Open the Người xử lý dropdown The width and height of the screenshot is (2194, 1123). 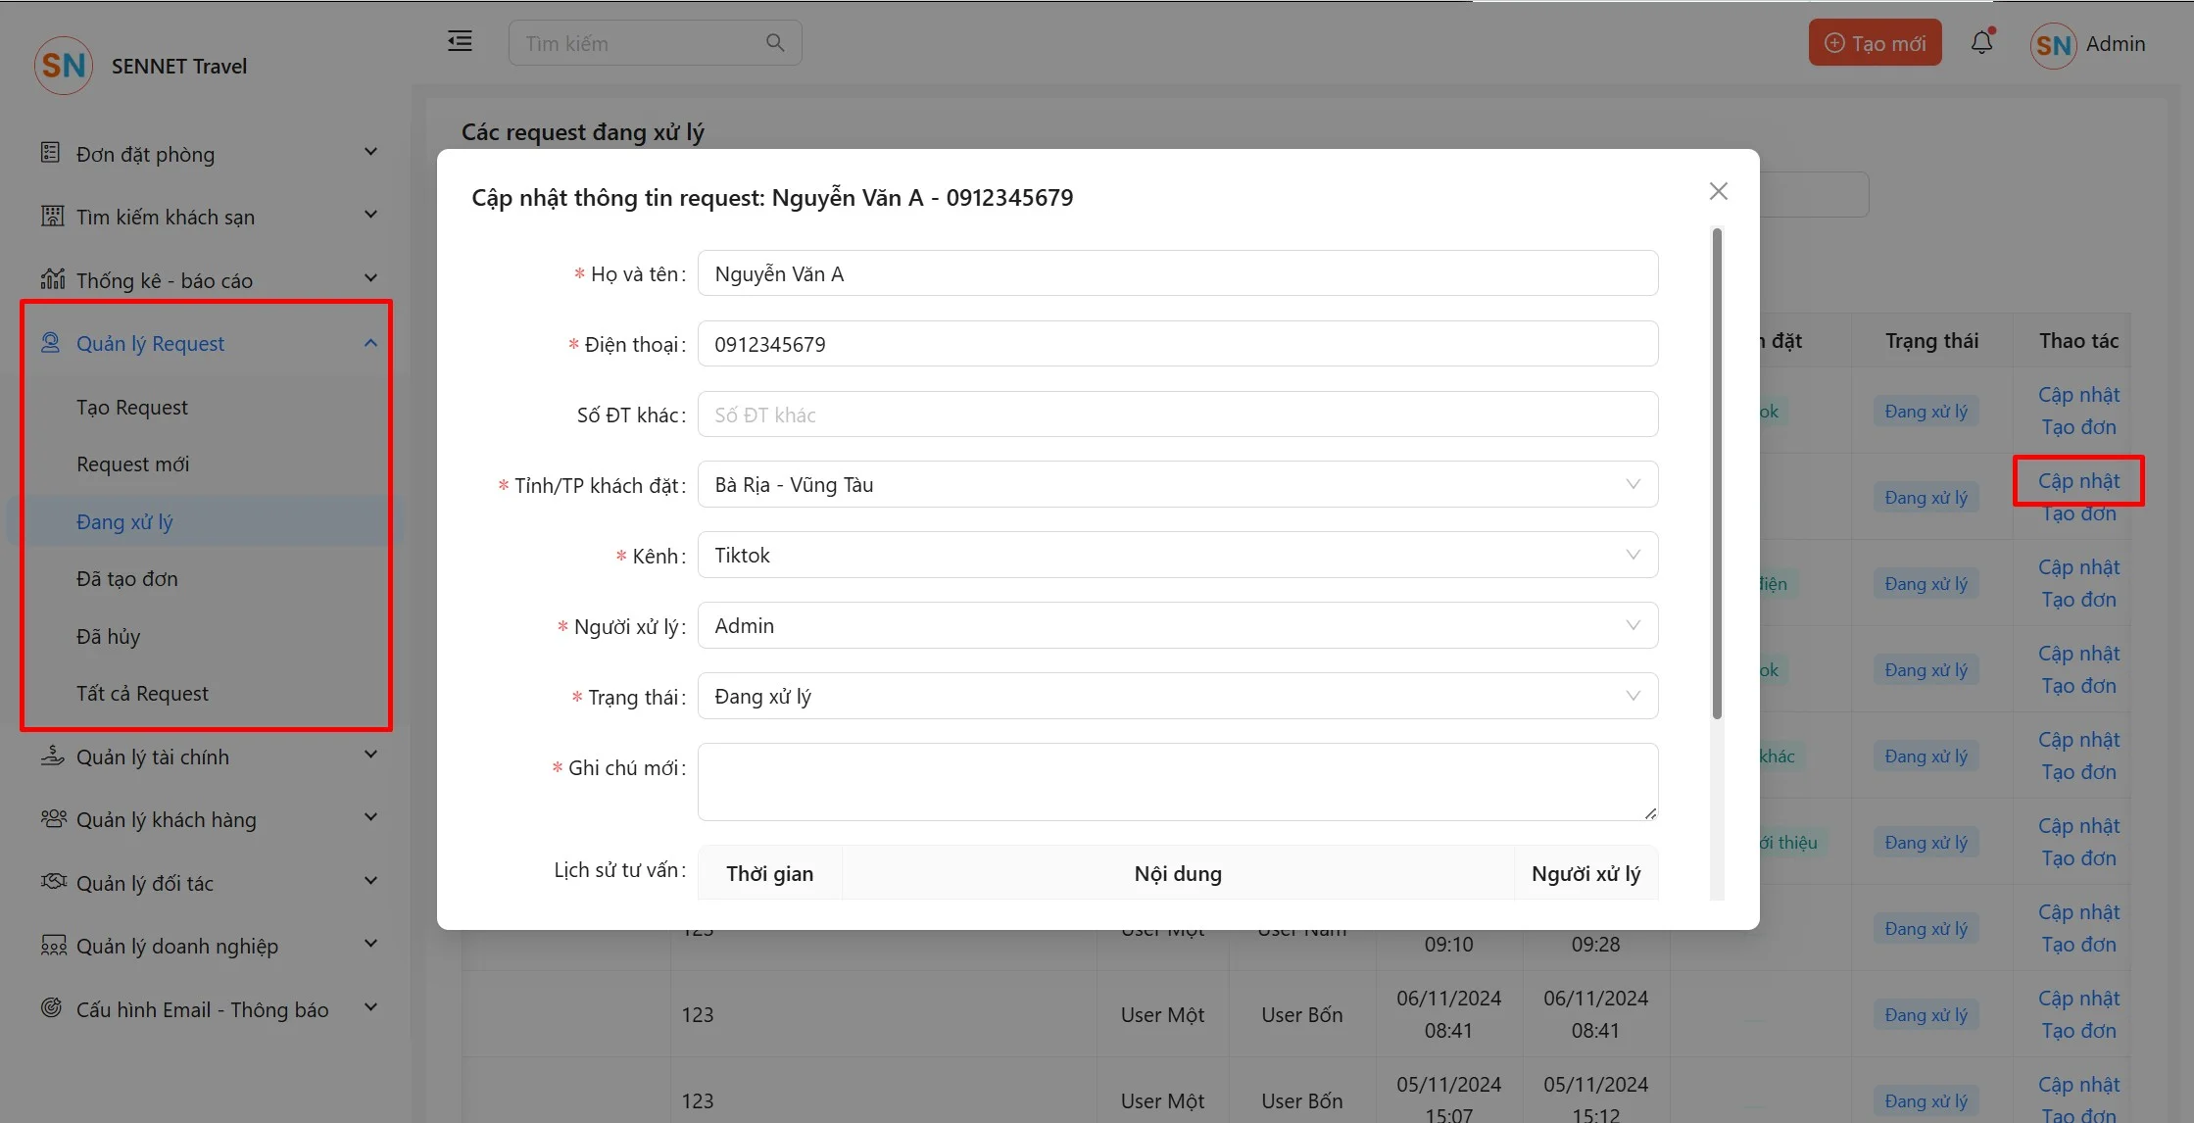pyautogui.click(x=1177, y=625)
